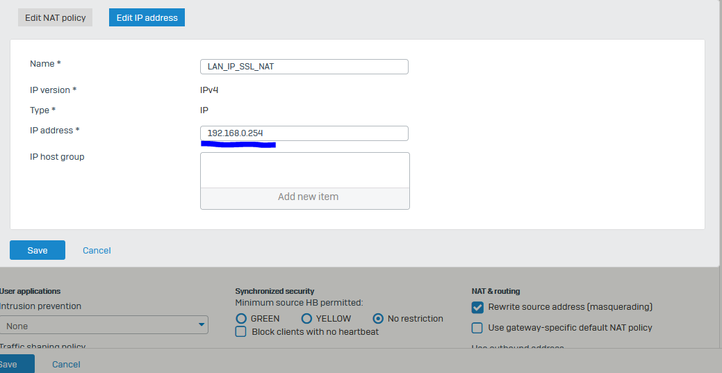Choose No restriction heartbeat option
722x373 pixels.
coord(378,318)
